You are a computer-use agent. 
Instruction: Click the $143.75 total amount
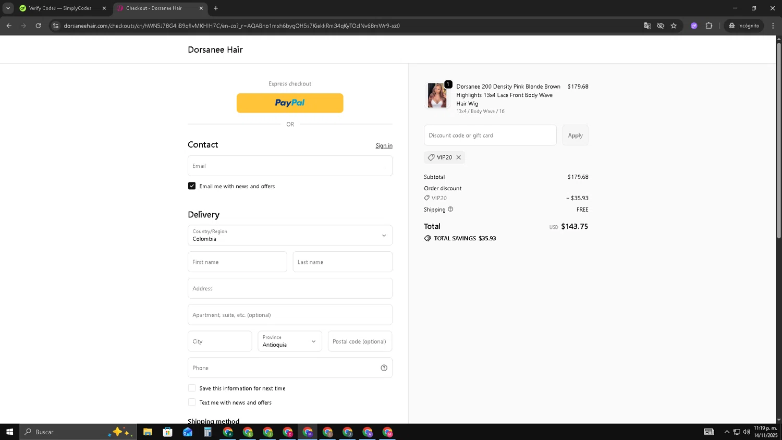pyautogui.click(x=575, y=226)
